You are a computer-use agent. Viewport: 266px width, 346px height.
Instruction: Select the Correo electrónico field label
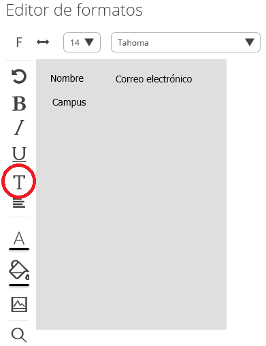(154, 79)
